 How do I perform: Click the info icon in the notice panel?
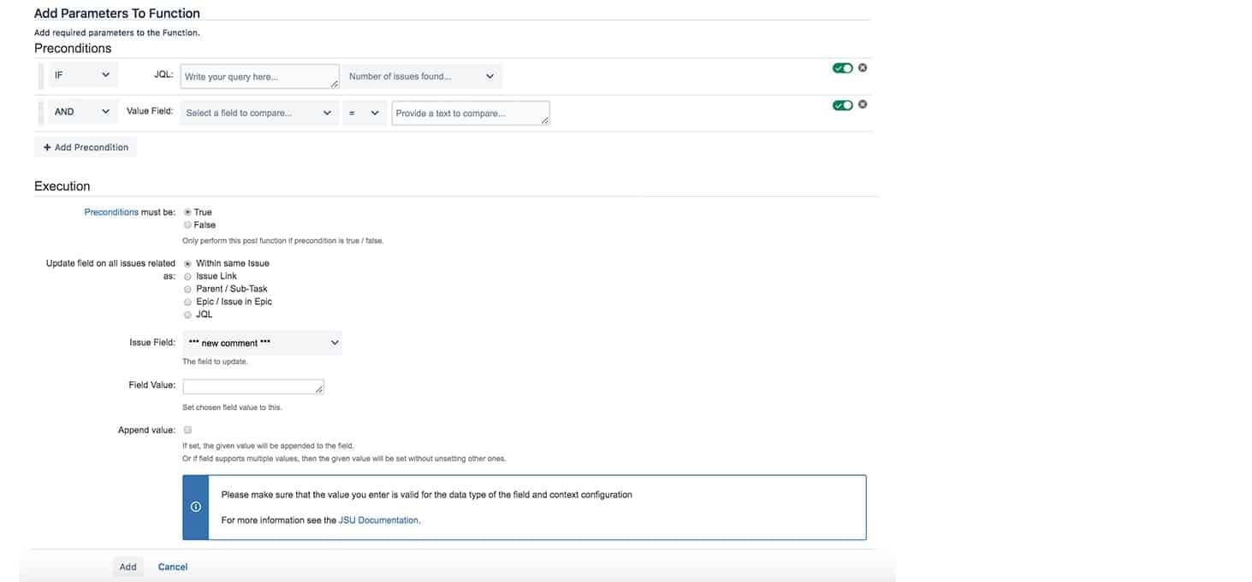pyautogui.click(x=195, y=506)
